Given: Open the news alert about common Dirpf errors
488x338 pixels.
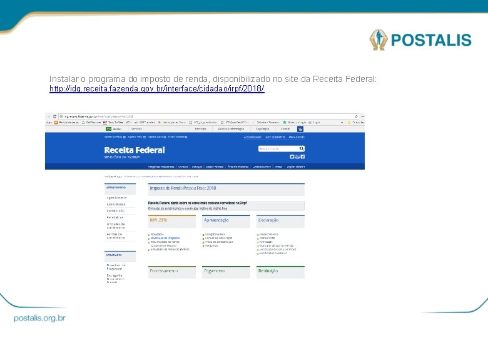Looking at the screenshot, I should [x=197, y=203].
